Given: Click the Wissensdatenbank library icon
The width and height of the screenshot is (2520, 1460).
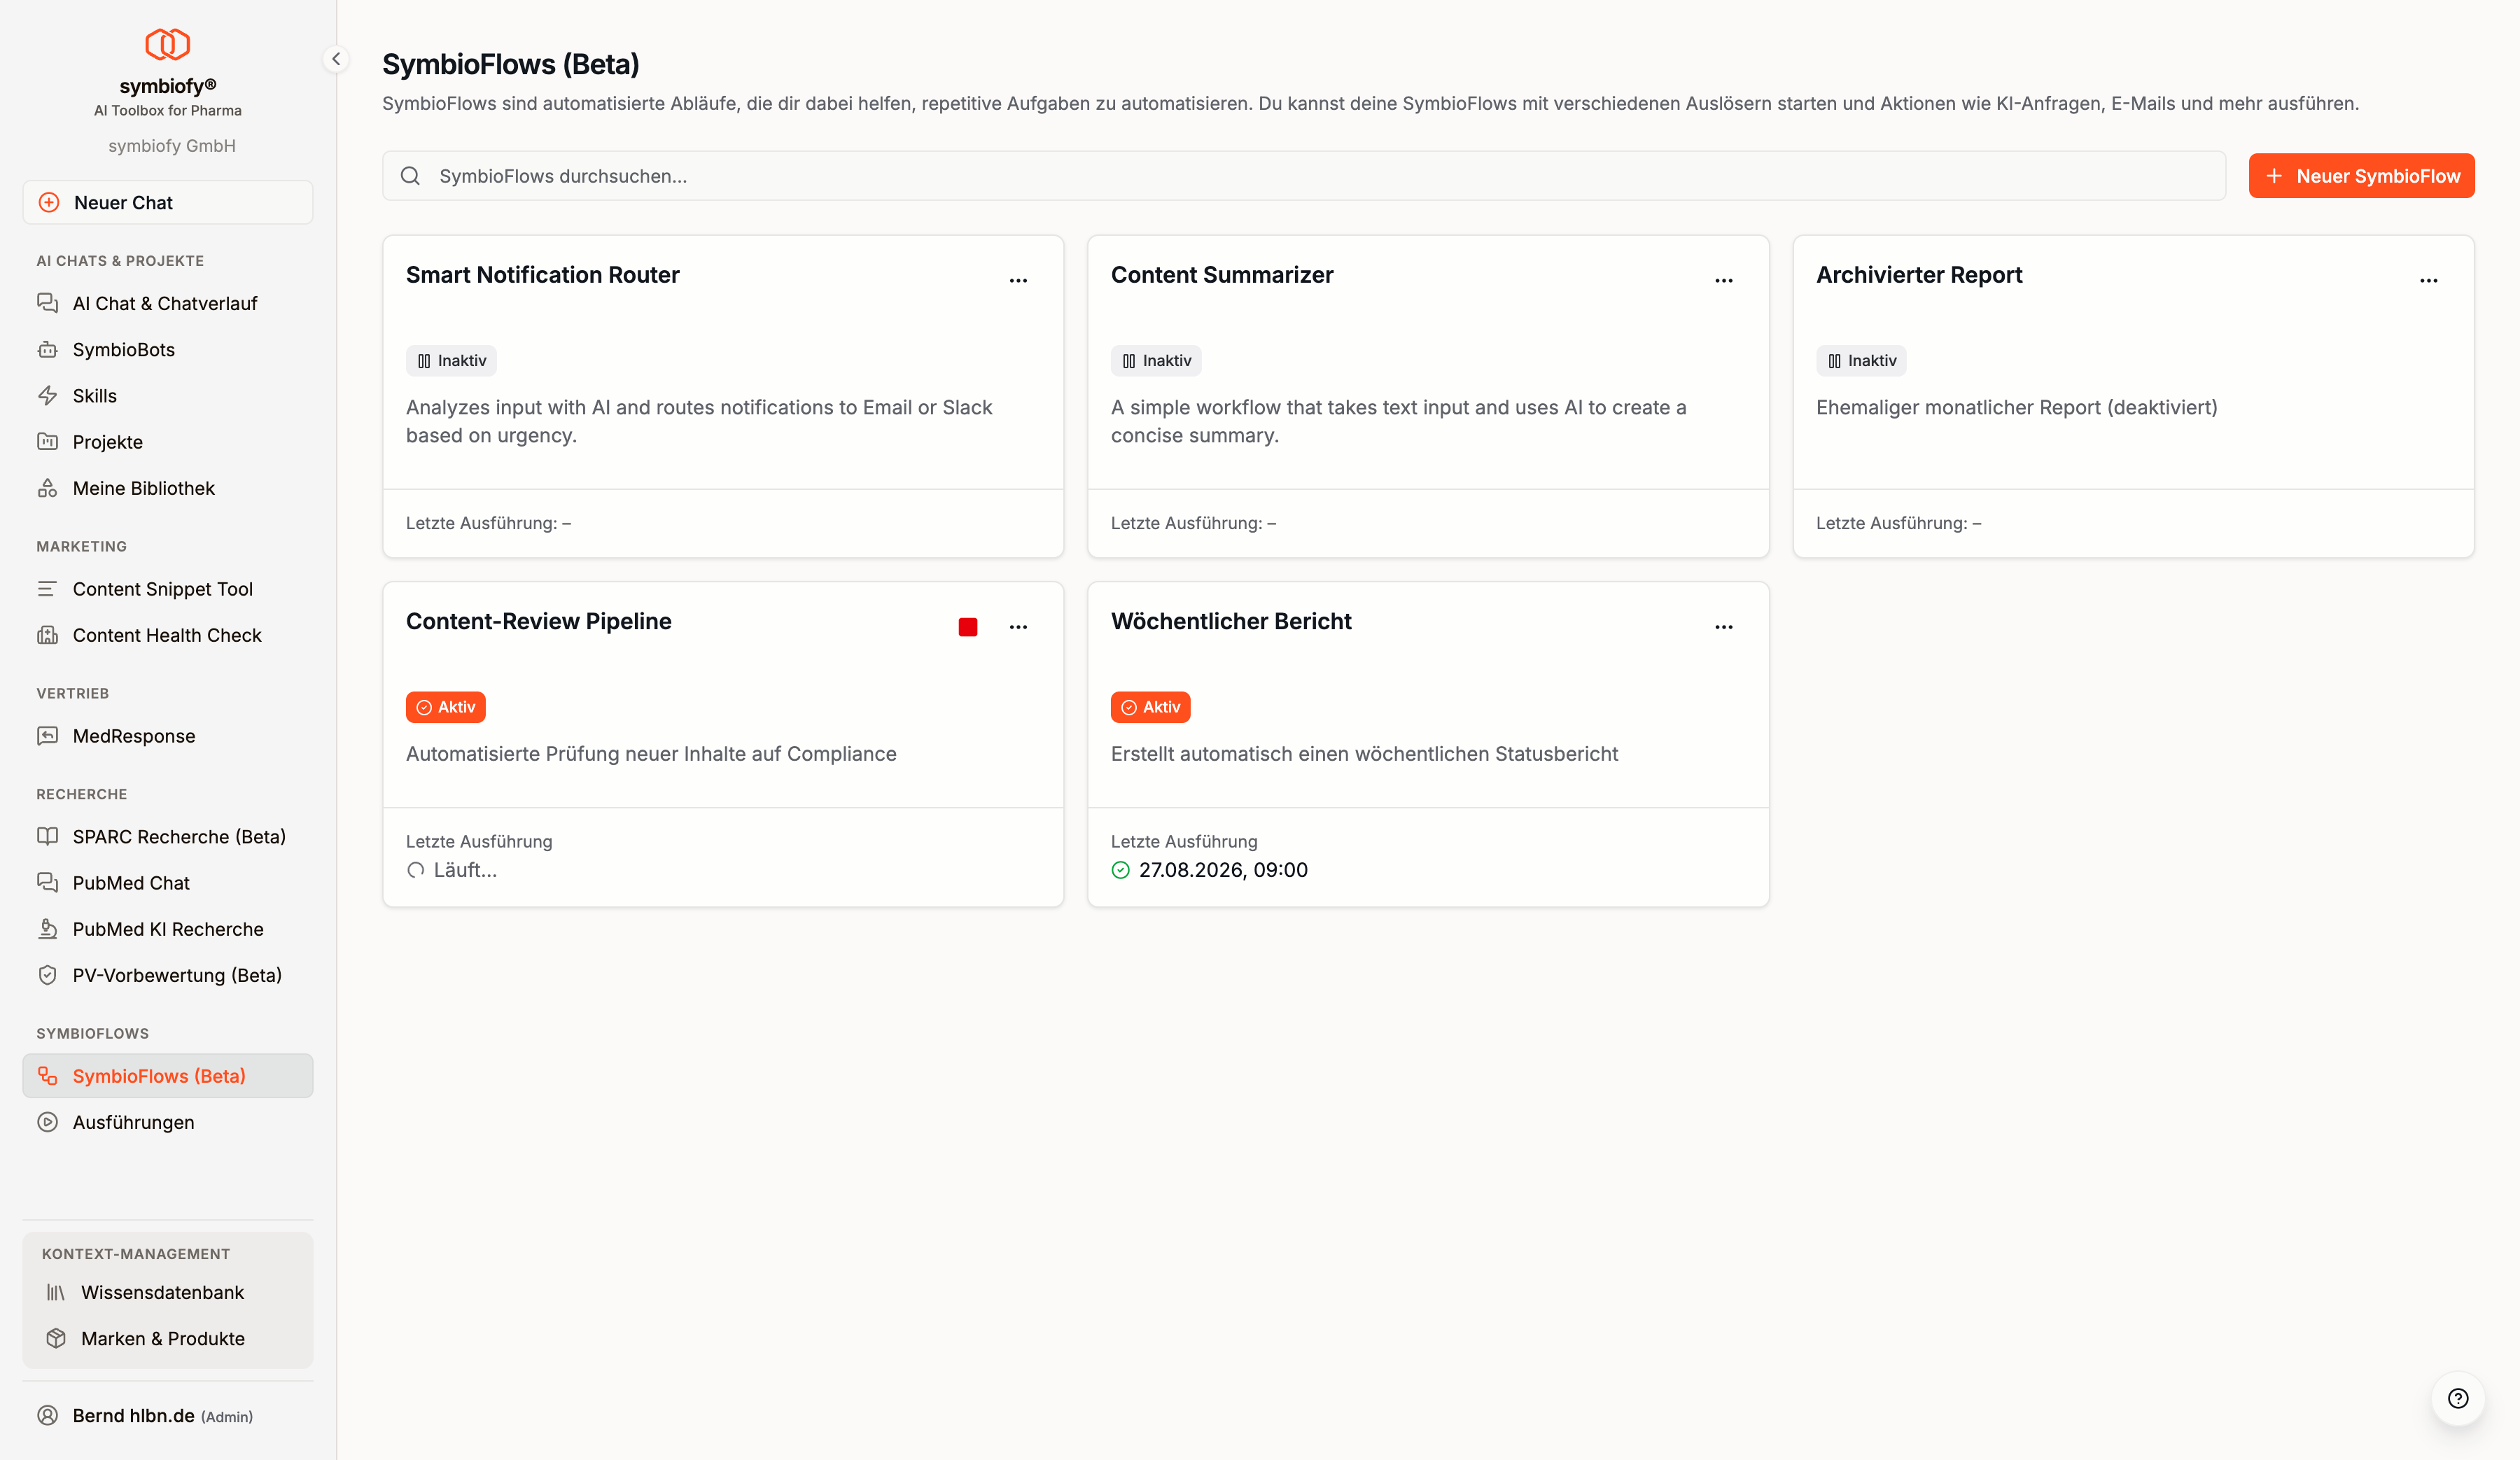Looking at the screenshot, I should tap(56, 1292).
